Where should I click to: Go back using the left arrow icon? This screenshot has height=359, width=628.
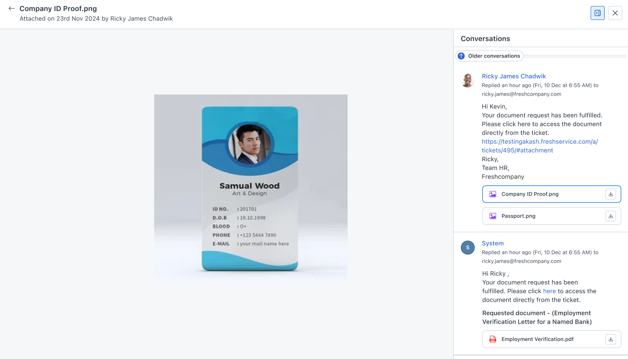11,9
